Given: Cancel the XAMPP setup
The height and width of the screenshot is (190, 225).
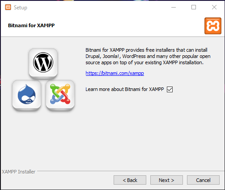Looking at the screenshot, I should click(x=203, y=180).
